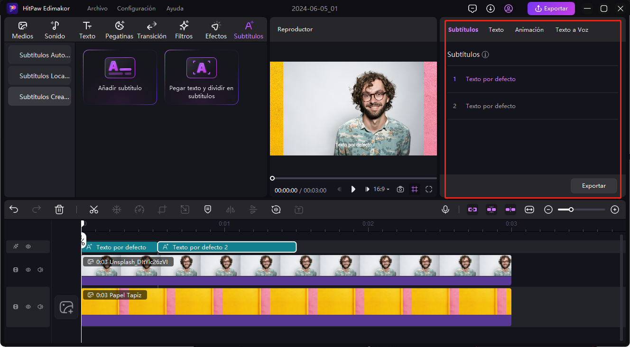Click the Añadir subtítulo button
Screen dimensions: 630x347
point(120,77)
